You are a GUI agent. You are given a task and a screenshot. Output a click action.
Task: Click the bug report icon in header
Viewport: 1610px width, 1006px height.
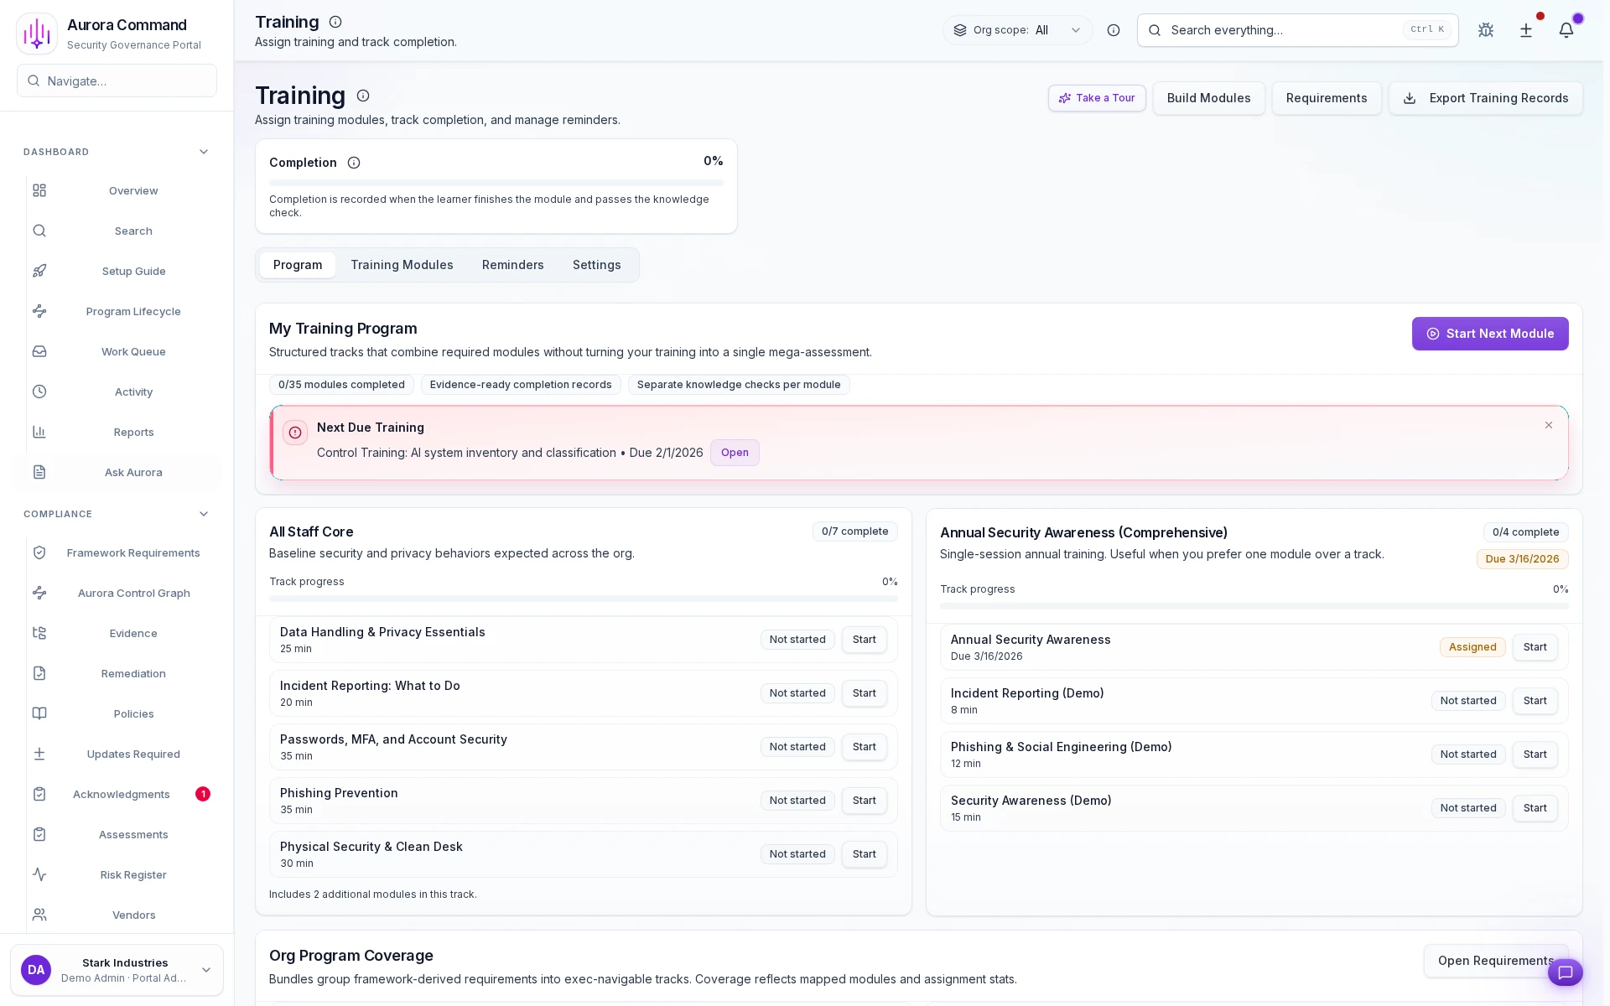(x=1486, y=30)
